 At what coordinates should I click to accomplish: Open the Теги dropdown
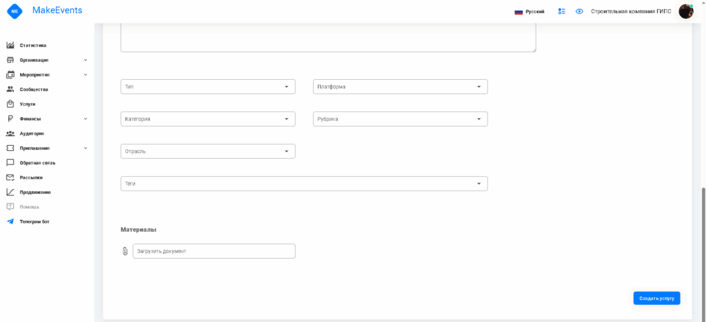coord(303,184)
